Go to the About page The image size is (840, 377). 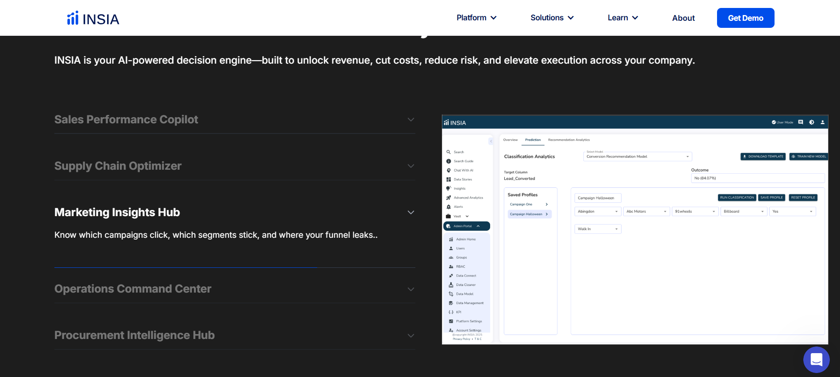pos(683,18)
